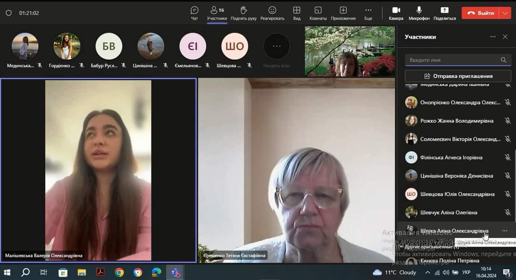
Task: Select Онопрієнко Олександра in participant list
Action: (x=458, y=102)
